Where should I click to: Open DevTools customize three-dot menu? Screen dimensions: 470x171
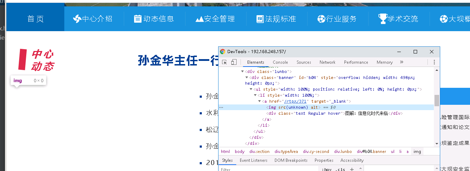tap(434, 62)
